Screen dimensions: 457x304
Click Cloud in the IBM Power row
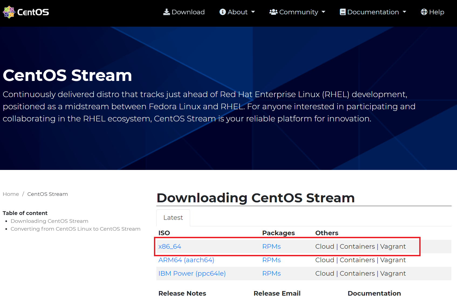click(x=325, y=274)
